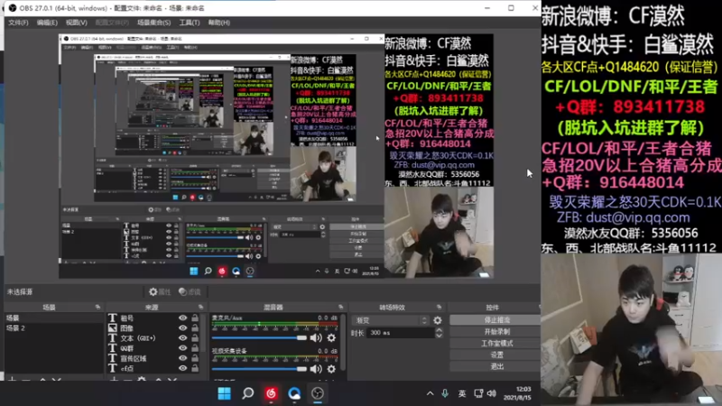Image resolution: width=722 pixels, height=406 pixels.
Task: Toggle the lock on the cf点 source
Action: coord(195,368)
